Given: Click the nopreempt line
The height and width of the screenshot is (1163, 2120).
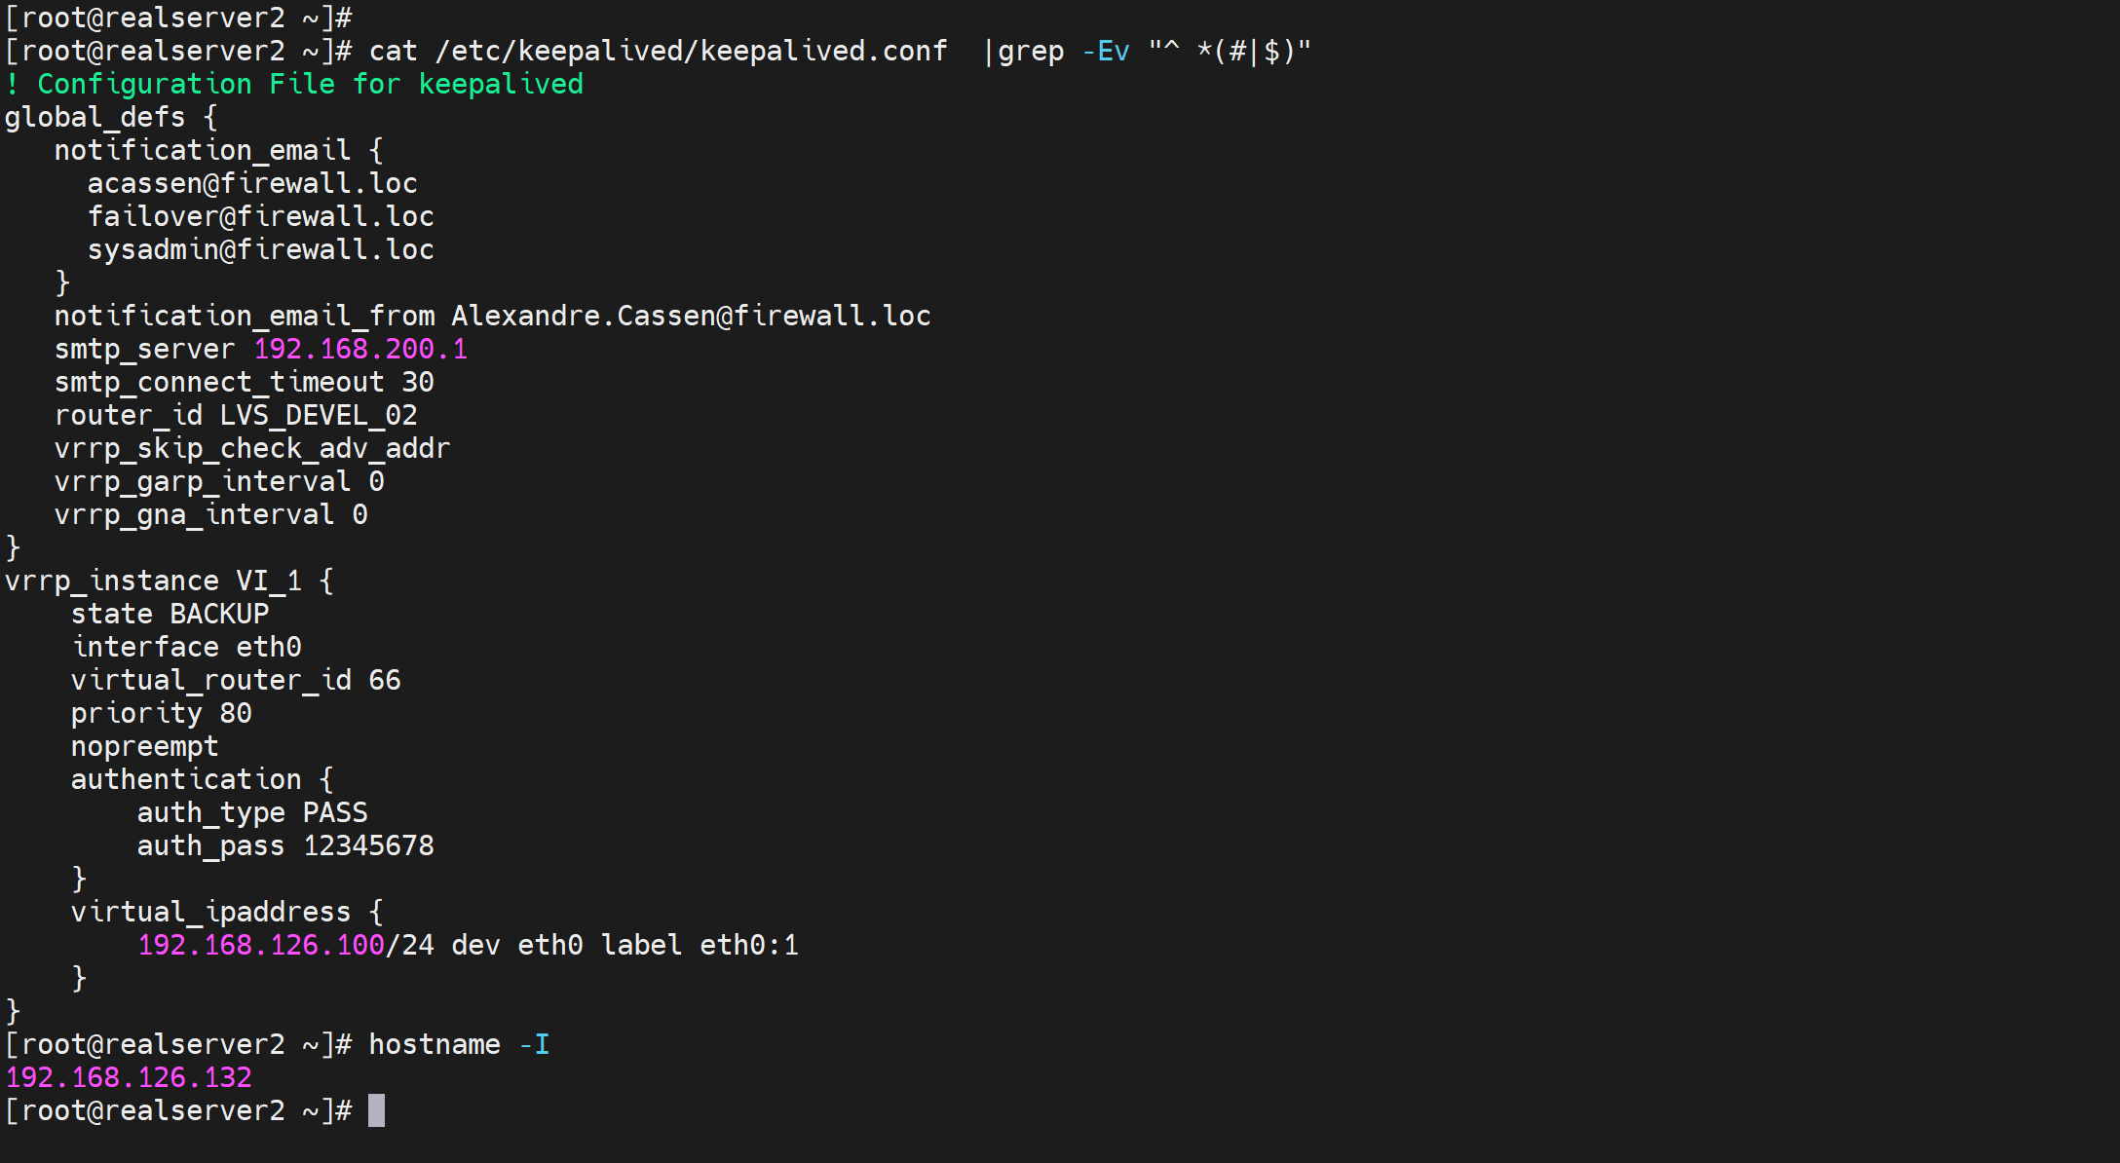Looking at the screenshot, I should [144, 746].
